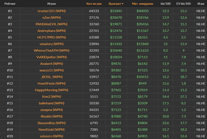
Task: Open seiscero (WPN) player page
Action: click(51, 136)
